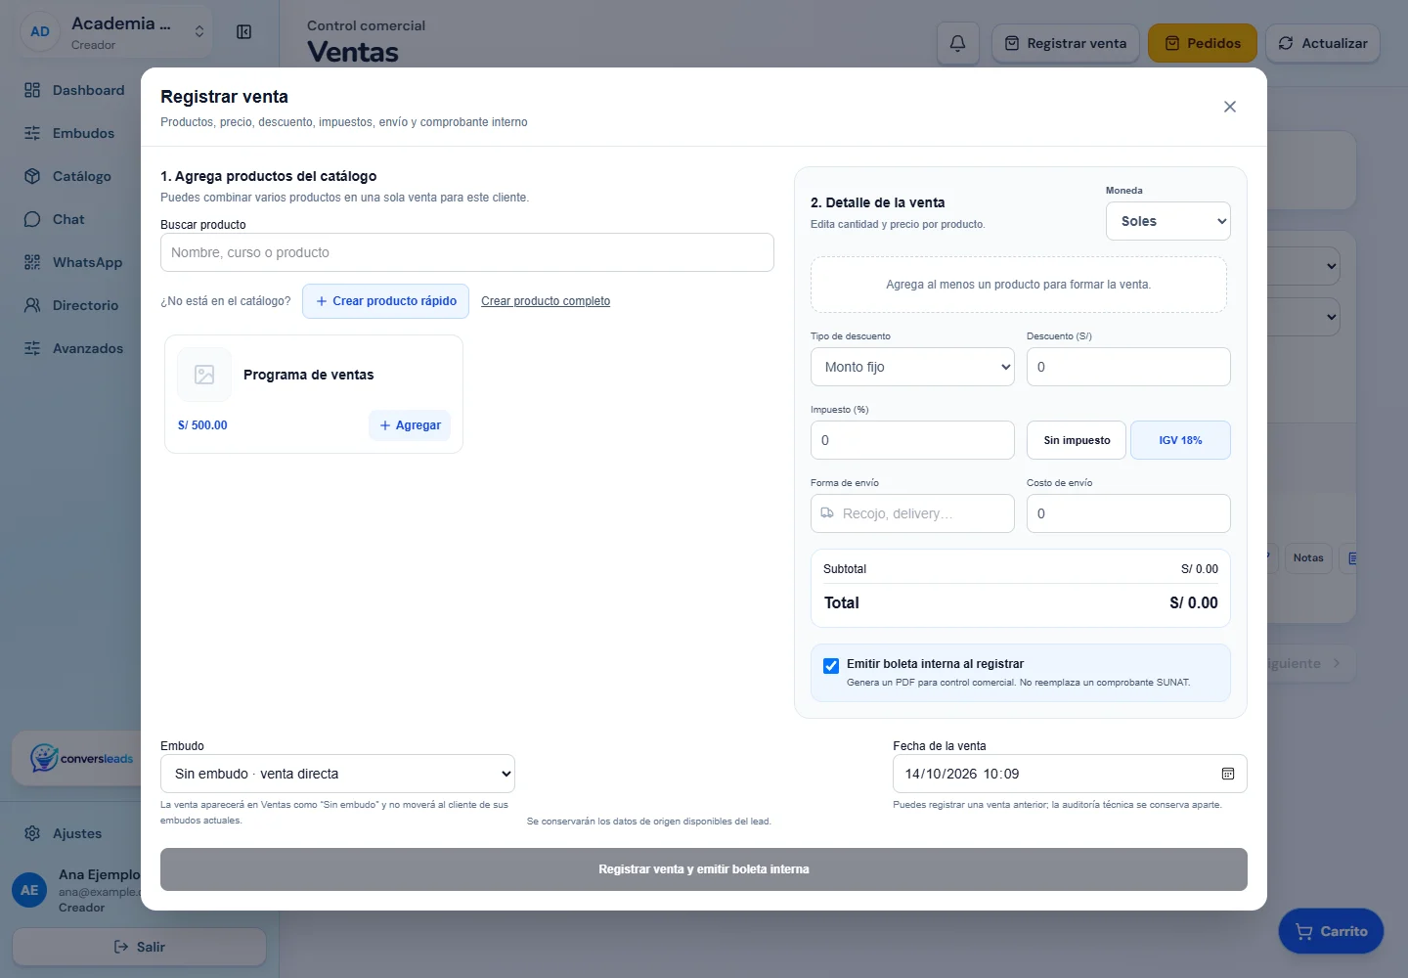Click the Buscar producto search field
1408x978 pixels.
tap(467, 252)
